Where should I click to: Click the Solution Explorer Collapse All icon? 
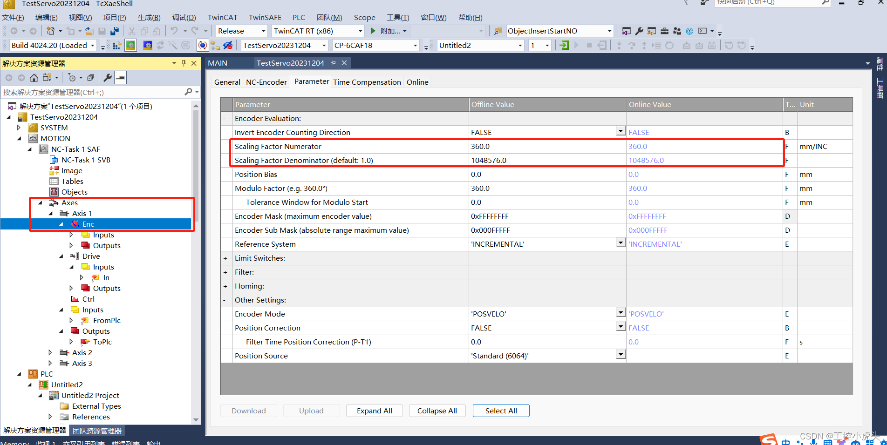[91, 78]
